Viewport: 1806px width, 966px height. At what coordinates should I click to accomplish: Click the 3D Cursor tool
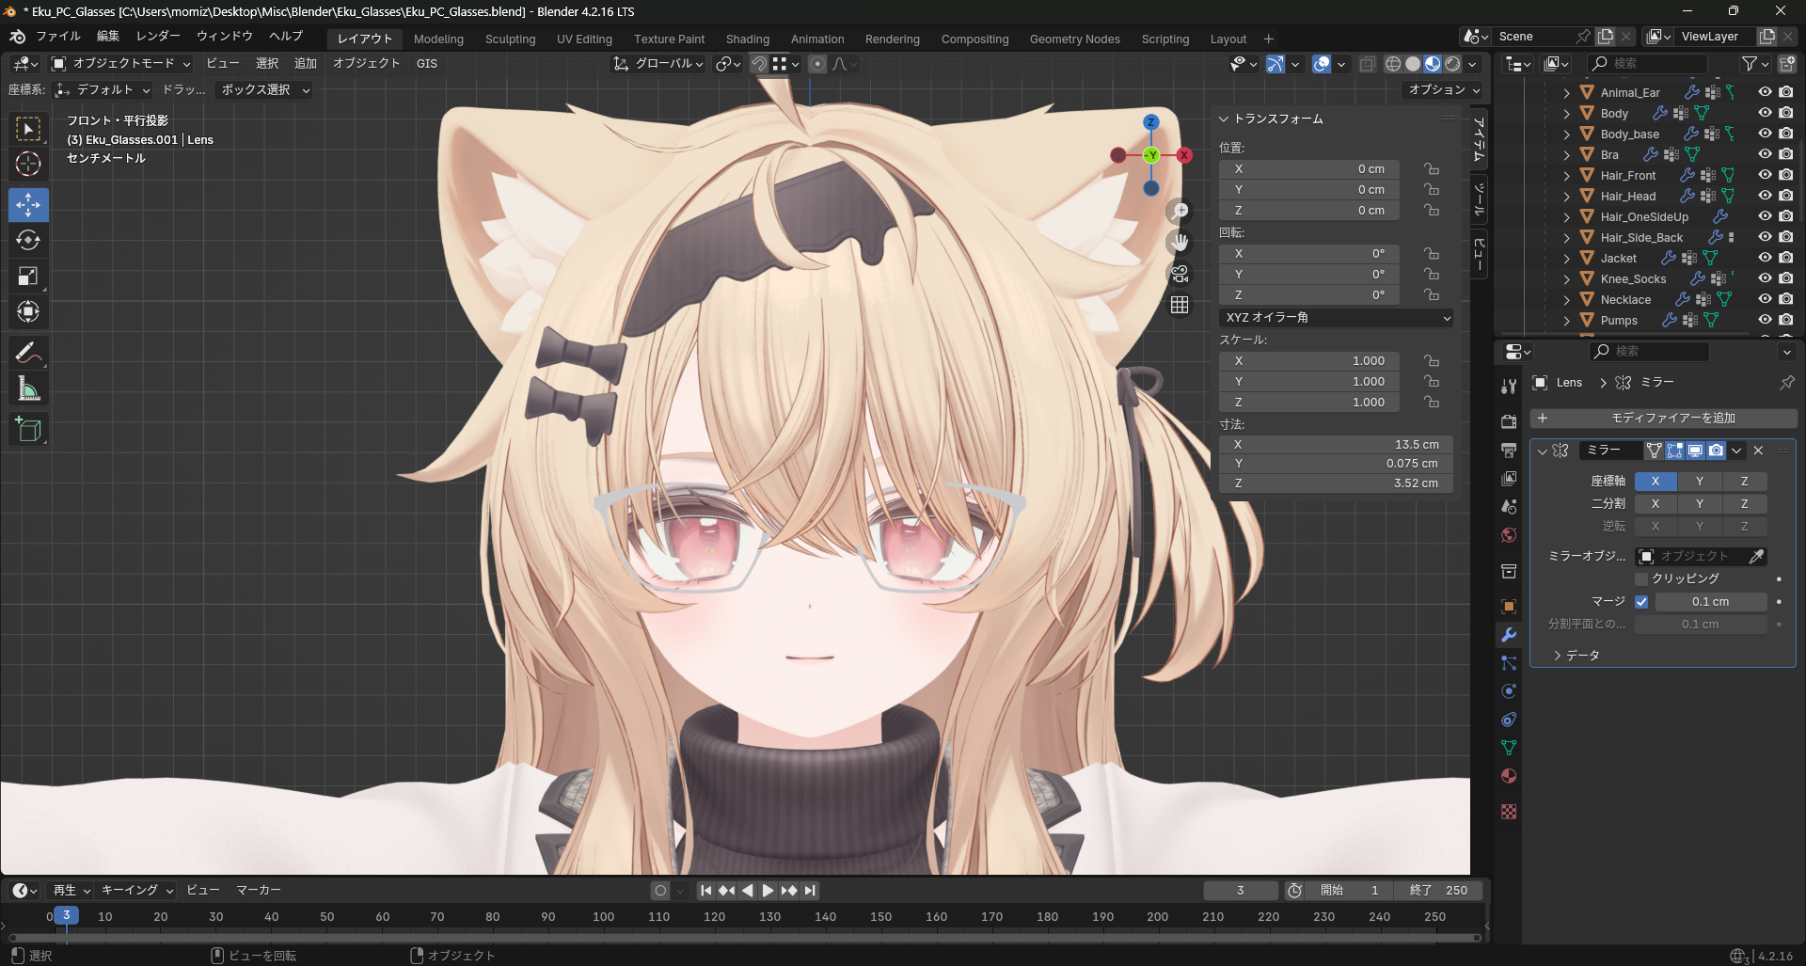pos(28,164)
